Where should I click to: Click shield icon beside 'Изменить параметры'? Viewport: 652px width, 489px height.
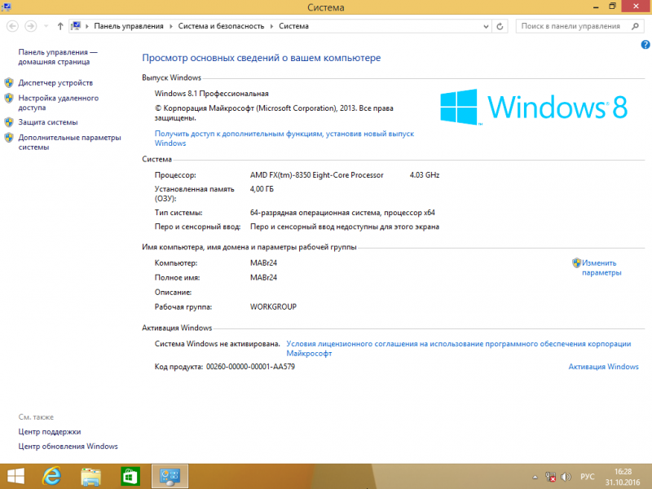tap(576, 262)
